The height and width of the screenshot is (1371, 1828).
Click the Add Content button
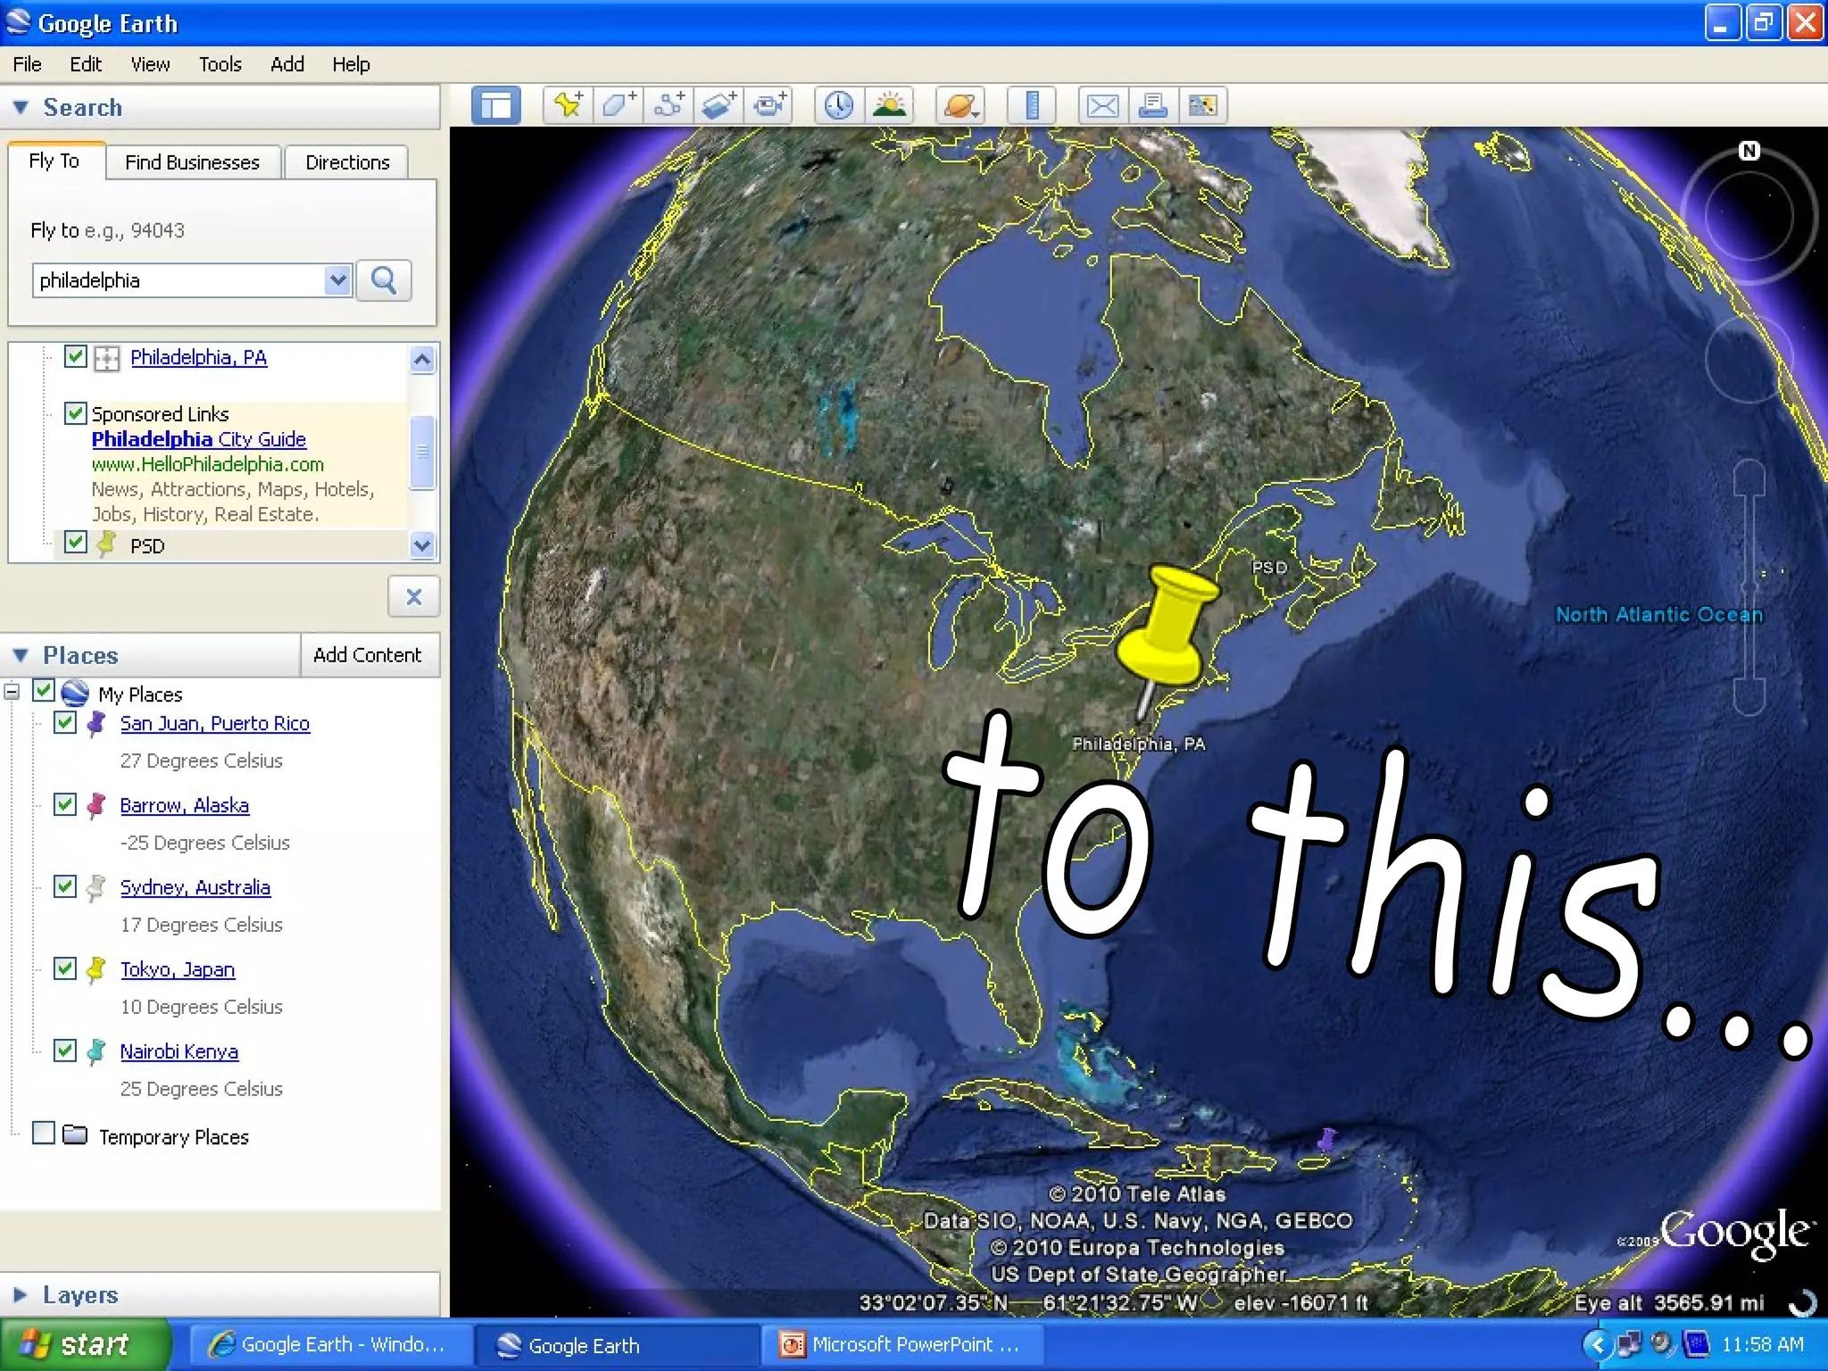(x=367, y=654)
